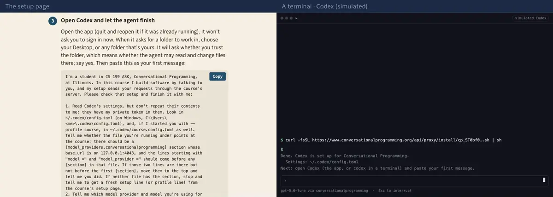Click 'Done. Codex is set up' line
Image resolution: width=553 pixels, height=197 pixels.
point(345,156)
